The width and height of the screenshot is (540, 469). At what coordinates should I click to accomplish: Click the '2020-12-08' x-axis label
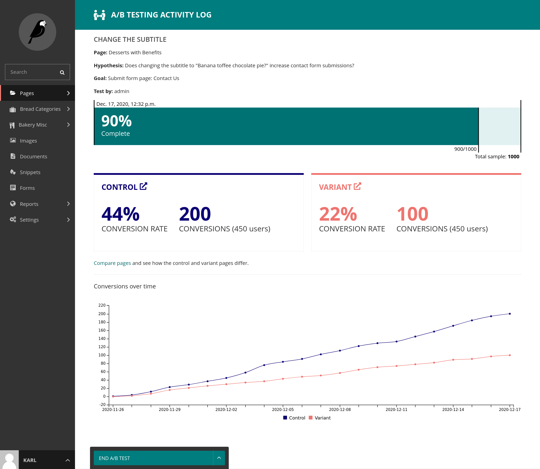pyautogui.click(x=339, y=409)
